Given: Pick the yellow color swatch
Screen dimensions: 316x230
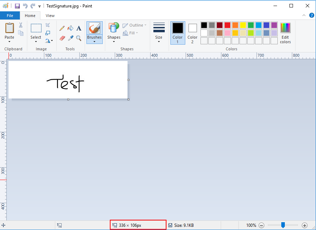Looking at the screenshot, I should click(x=243, y=25).
